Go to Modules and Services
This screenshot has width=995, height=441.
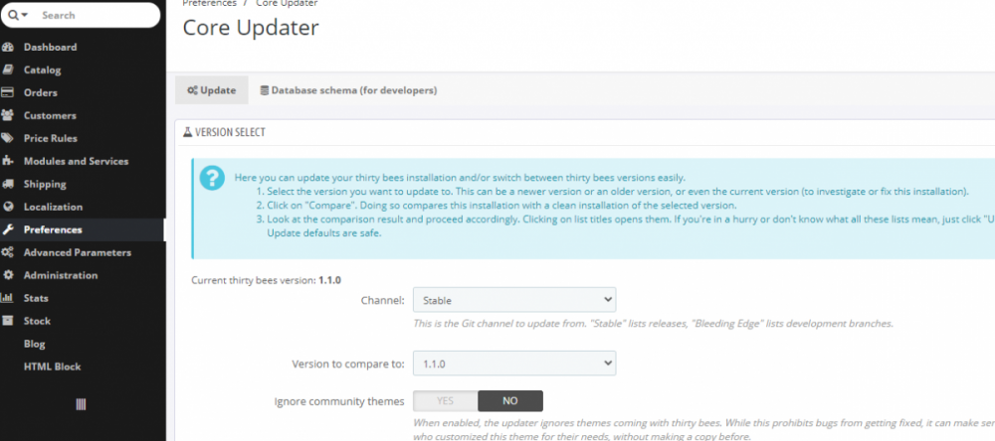click(76, 162)
